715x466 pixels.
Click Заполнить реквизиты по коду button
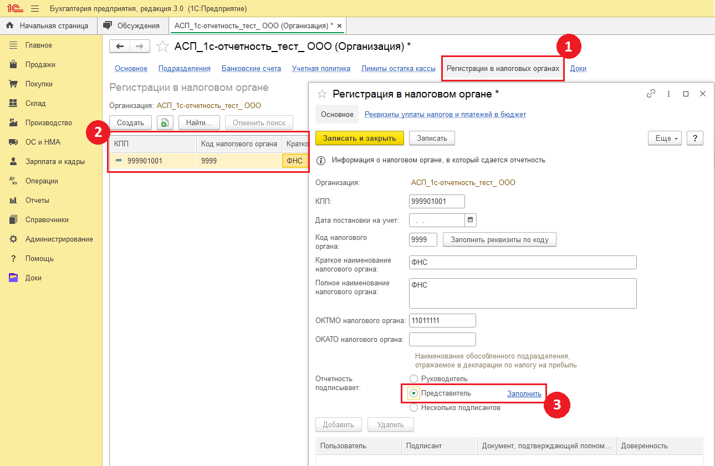click(x=499, y=240)
